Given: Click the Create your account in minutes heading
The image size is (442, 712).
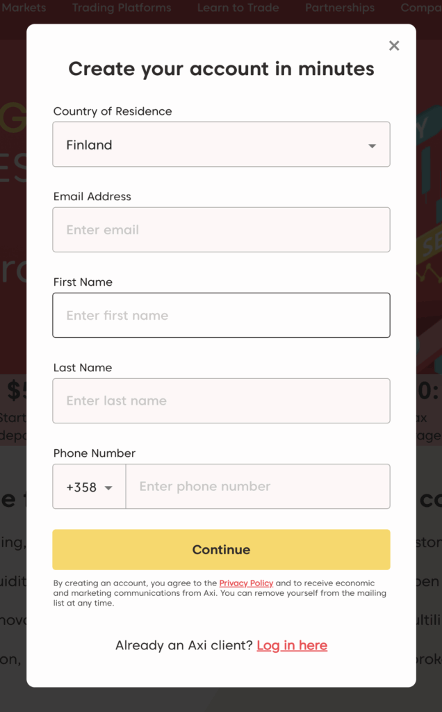Looking at the screenshot, I should pyautogui.click(x=221, y=69).
